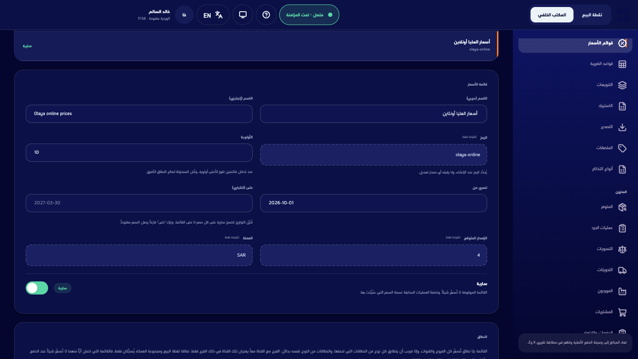Click the متصل sync status pill

point(309,15)
